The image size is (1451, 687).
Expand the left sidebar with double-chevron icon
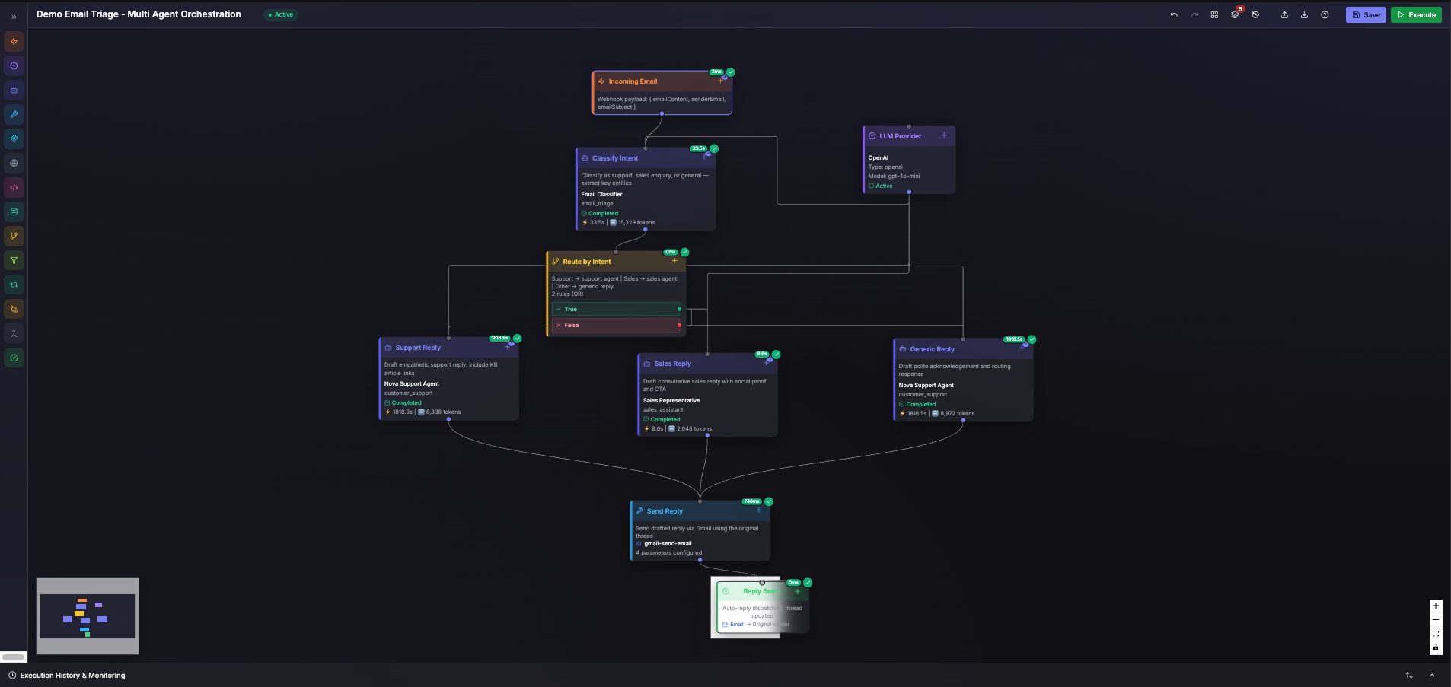pos(14,17)
